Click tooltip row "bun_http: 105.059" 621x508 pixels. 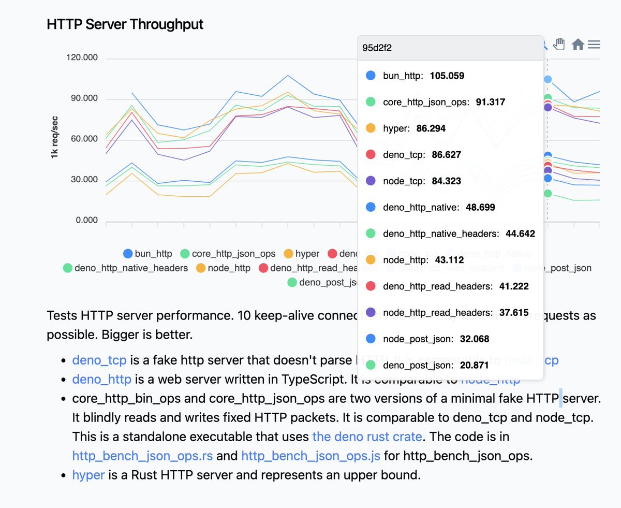[450, 76]
